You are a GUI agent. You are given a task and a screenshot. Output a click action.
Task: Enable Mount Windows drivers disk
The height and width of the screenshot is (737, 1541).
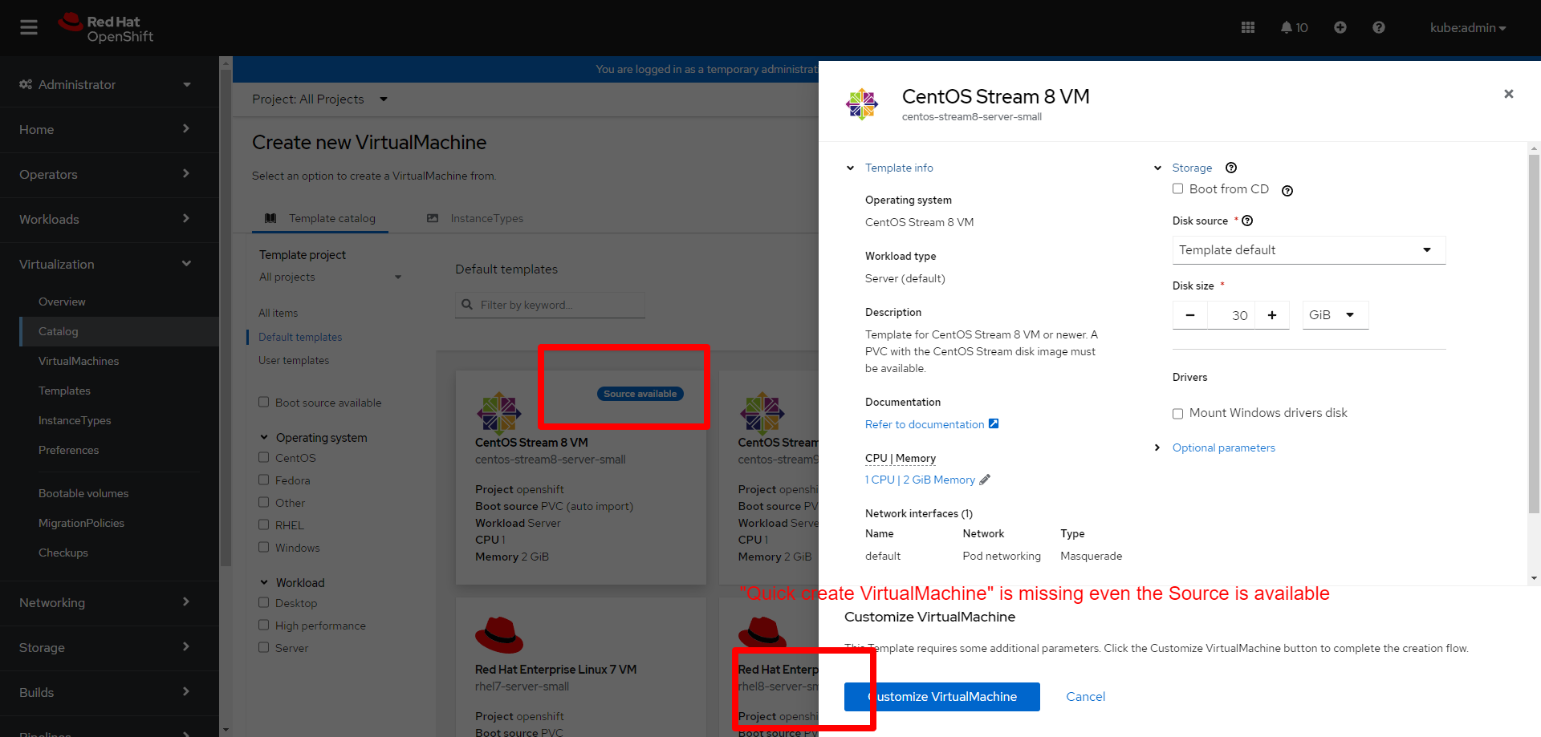point(1177,414)
